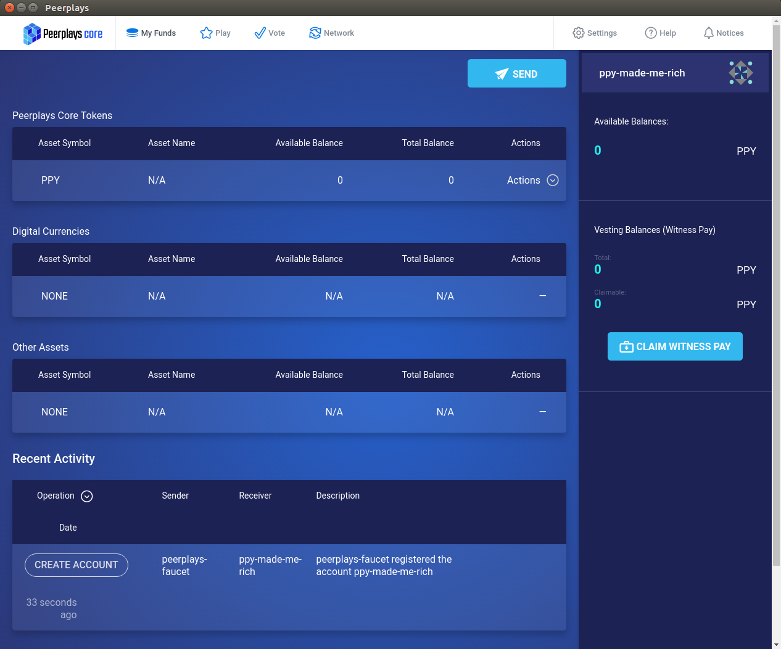781x649 pixels.
Task: Click the paper plane icon on SEND
Action: 502,74
